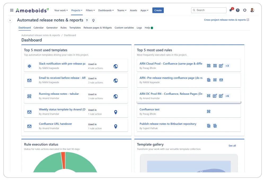Expand the Apps dropdown
Screen dimensions: 265x180
(144, 10)
